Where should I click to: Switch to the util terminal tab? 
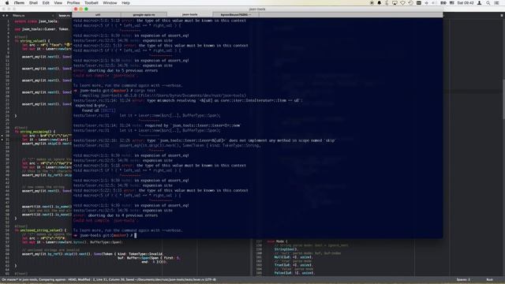pyautogui.click(x=98, y=14)
